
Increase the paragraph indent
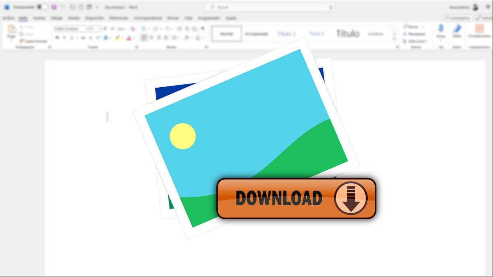(187, 29)
